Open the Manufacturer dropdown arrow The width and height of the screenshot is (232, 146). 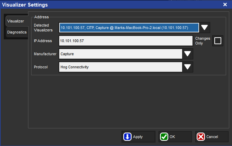[188, 54]
